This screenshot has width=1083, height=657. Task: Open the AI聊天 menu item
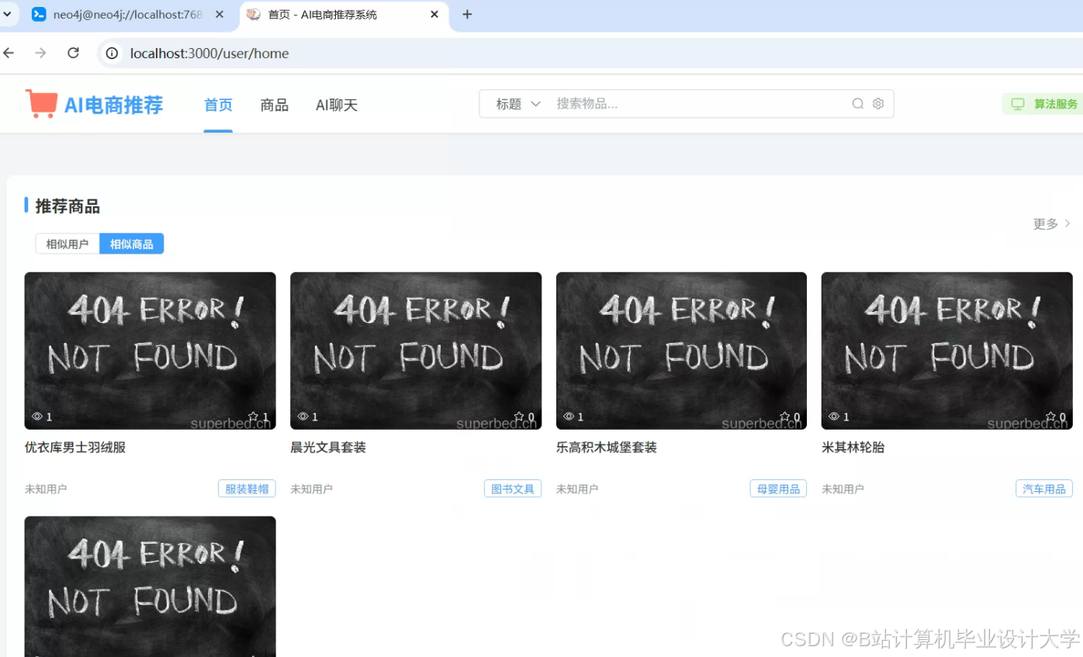tap(336, 105)
